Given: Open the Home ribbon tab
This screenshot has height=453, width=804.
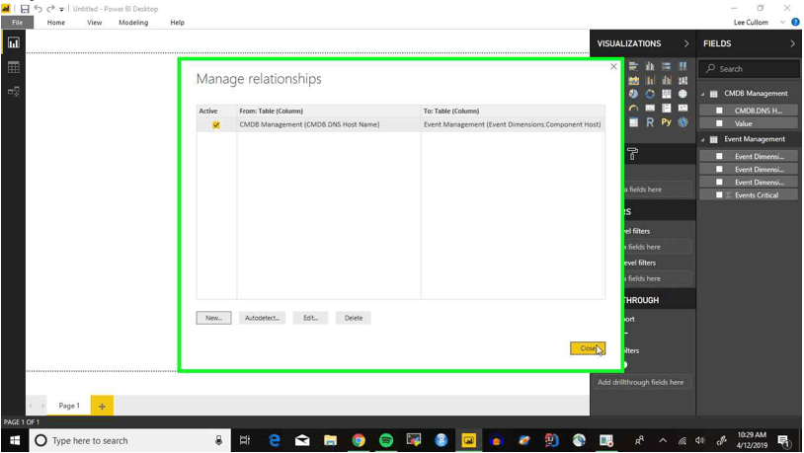Looking at the screenshot, I should click(x=56, y=22).
